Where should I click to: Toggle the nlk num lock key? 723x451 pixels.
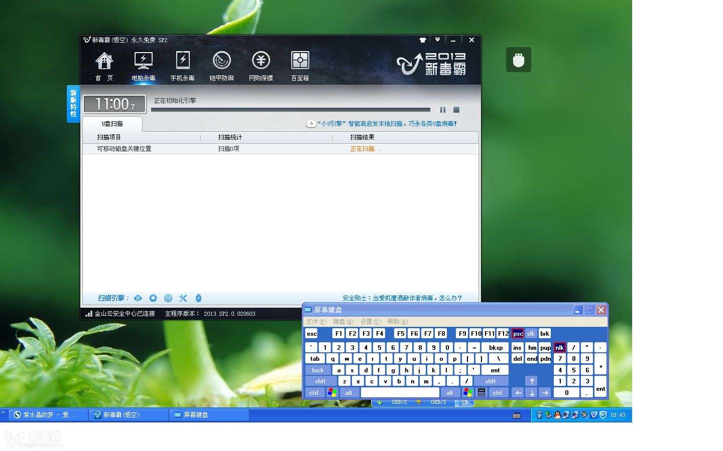[x=559, y=347]
